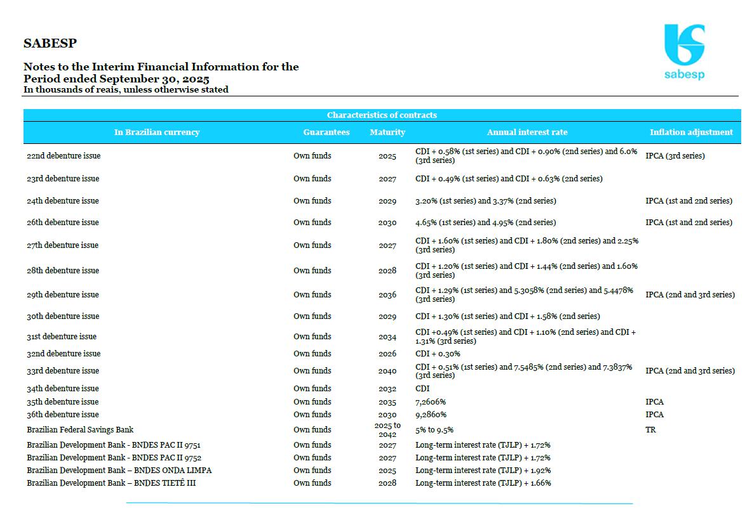Select '22nd debenture issue' row label
The image size is (745, 513).
tap(64, 155)
